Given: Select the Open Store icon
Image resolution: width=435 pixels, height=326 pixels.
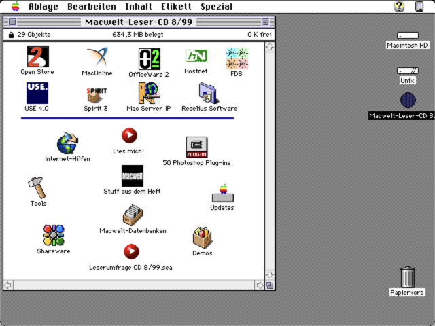Looking at the screenshot, I should point(38,56).
